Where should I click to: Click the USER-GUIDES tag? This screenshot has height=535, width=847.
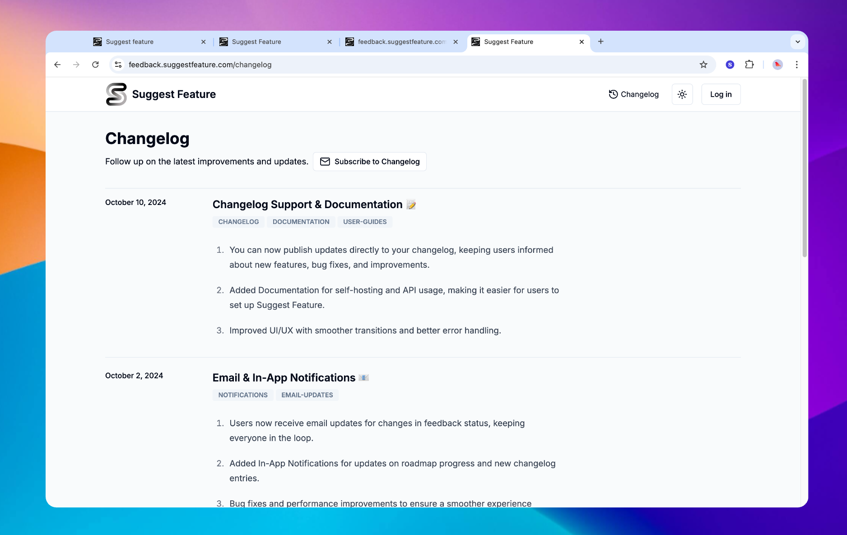[365, 222]
